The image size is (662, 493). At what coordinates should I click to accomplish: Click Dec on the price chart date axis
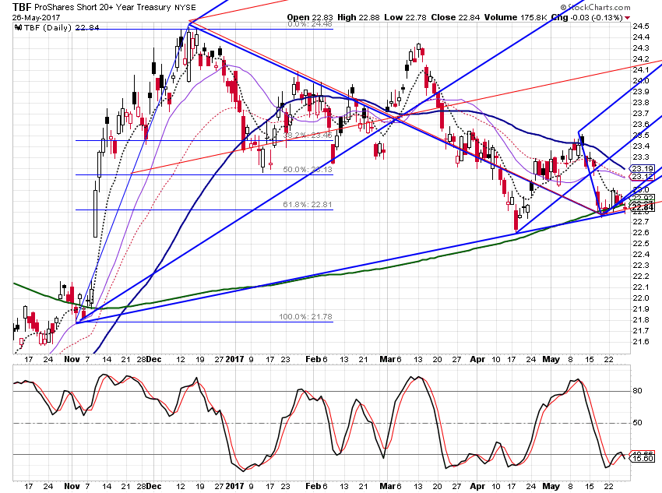pos(153,359)
